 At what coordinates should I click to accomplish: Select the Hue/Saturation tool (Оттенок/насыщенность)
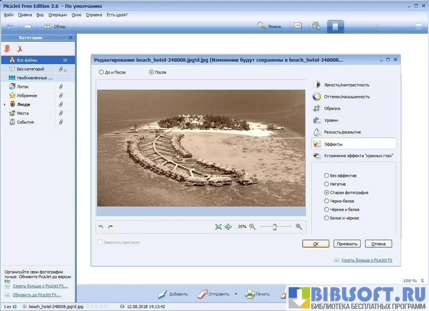347,97
